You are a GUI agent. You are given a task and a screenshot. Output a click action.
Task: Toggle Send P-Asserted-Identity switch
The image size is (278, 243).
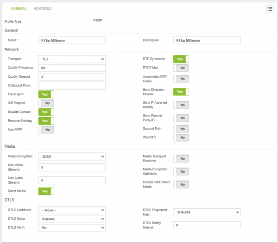pyautogui.click(x=181, y=105)
